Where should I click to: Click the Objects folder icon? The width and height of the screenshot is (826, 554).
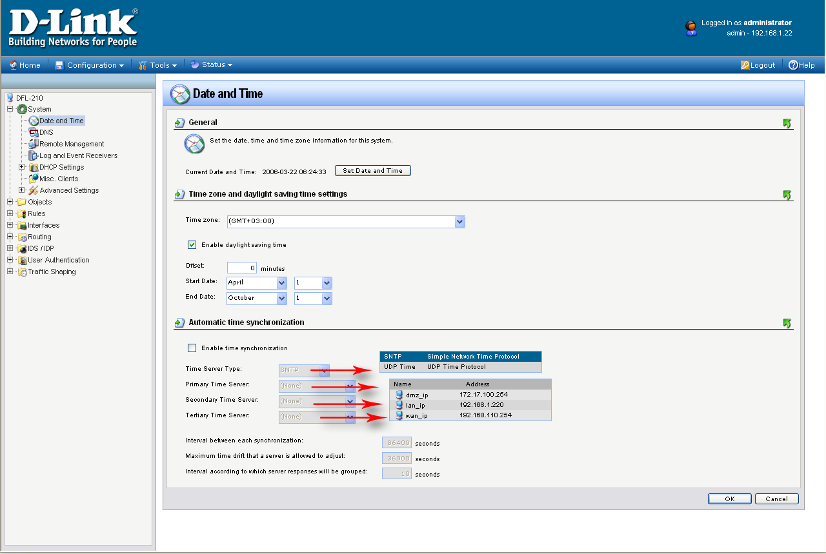tap(22, 202)
